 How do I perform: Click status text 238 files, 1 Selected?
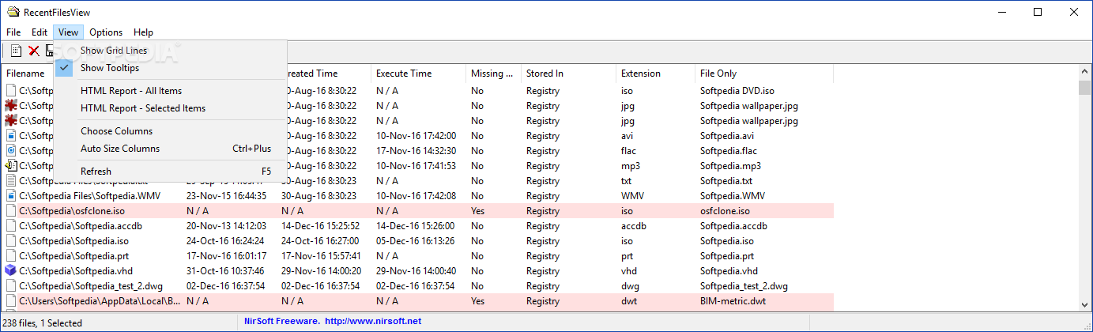(42, 323)
